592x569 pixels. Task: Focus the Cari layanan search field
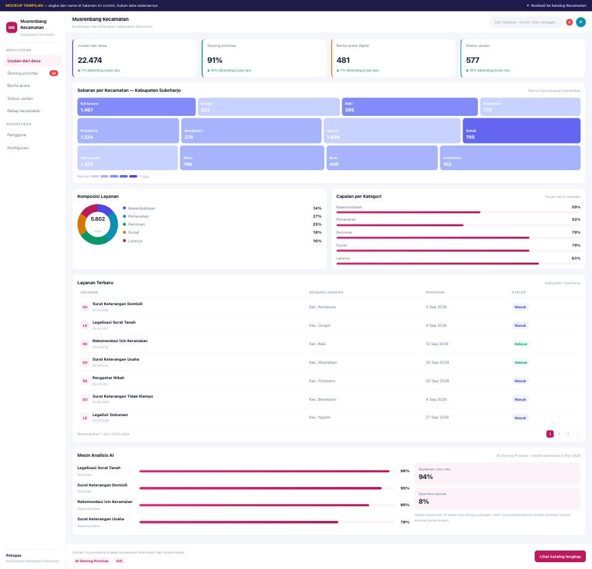(526, 22)
